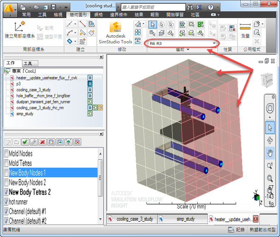The image size is (280, 237).
Task: Click the red X delete layer icon
Action: coord(43,142)
